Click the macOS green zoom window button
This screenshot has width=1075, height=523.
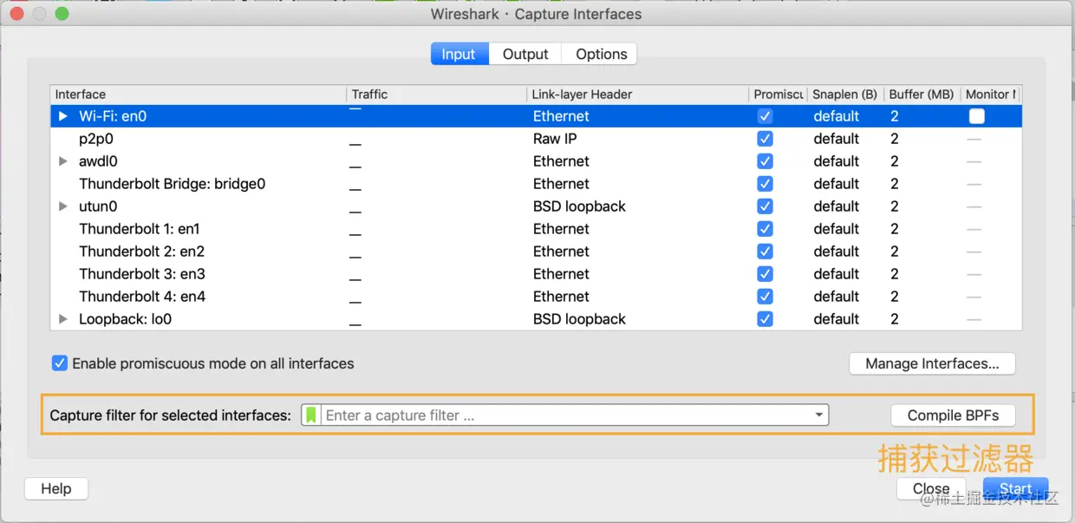click(62, 14)
